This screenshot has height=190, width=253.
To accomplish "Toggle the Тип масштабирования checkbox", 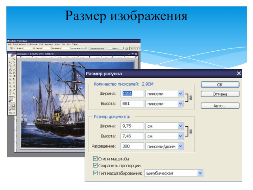I will point(95,173).
